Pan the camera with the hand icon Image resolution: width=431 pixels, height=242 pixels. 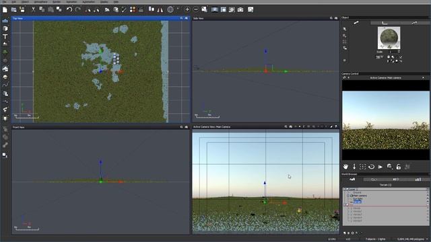coord(345,167)
